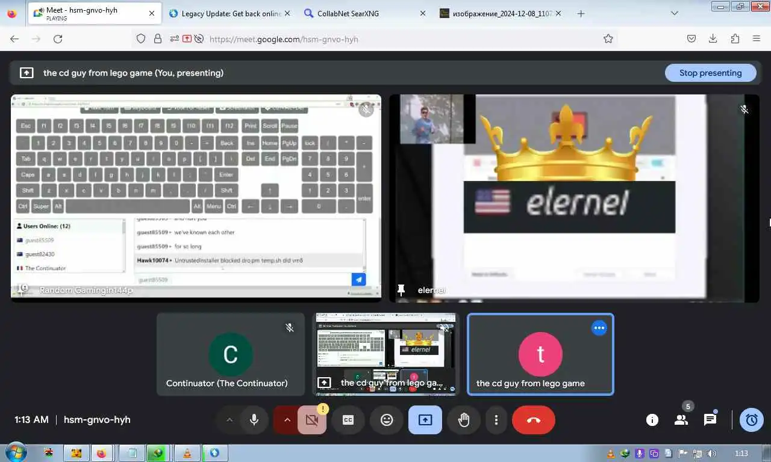
Task: Open the Firefox hamburger application menu
Action: point(757,38)
